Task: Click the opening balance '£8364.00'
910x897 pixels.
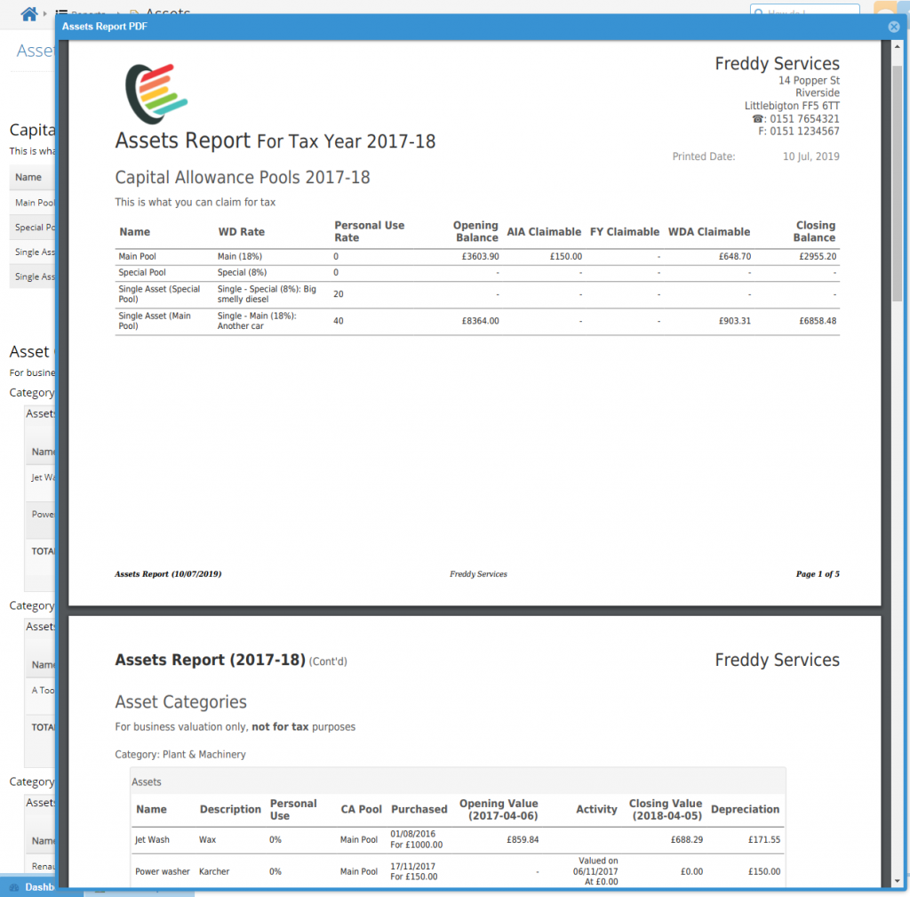Action: coord(481,320)
